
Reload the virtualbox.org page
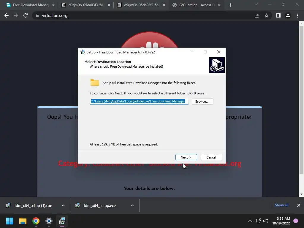tap(26, 15)
